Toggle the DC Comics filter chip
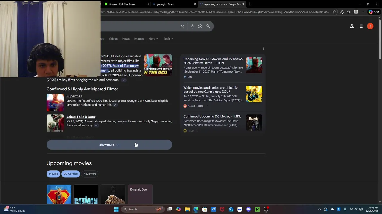The image size is (382, 214). click(x=71, y=174)
